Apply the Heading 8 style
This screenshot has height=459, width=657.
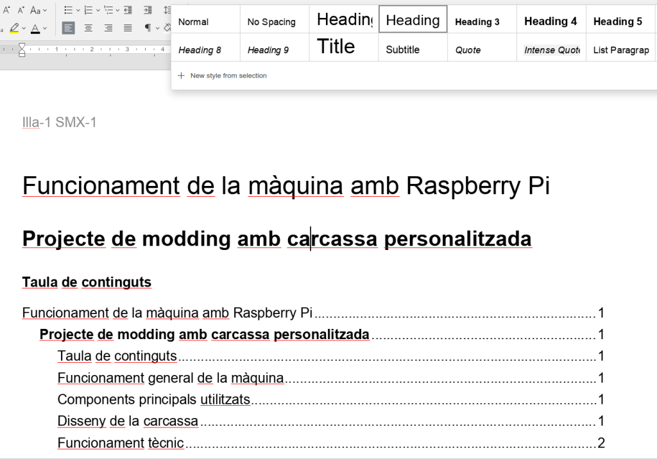coord(206,47)
